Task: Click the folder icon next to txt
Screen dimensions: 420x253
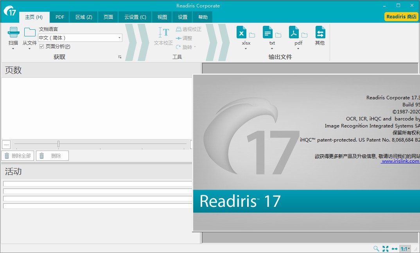Action: coord(278,35)
